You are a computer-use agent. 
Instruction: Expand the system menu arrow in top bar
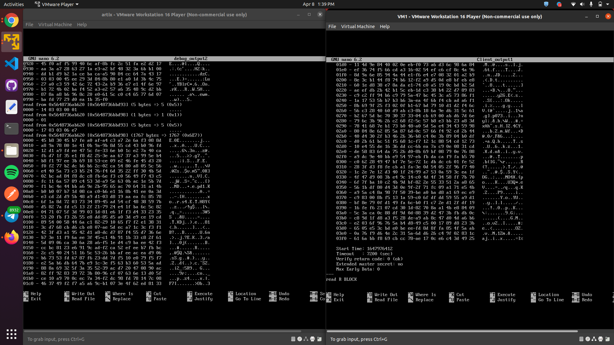[x=608, y=4]
